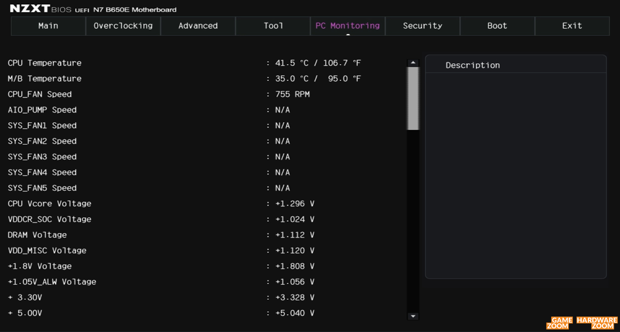Click the +3.328 V value
This screenshot has height=332, width=620.
pos(295,298)
